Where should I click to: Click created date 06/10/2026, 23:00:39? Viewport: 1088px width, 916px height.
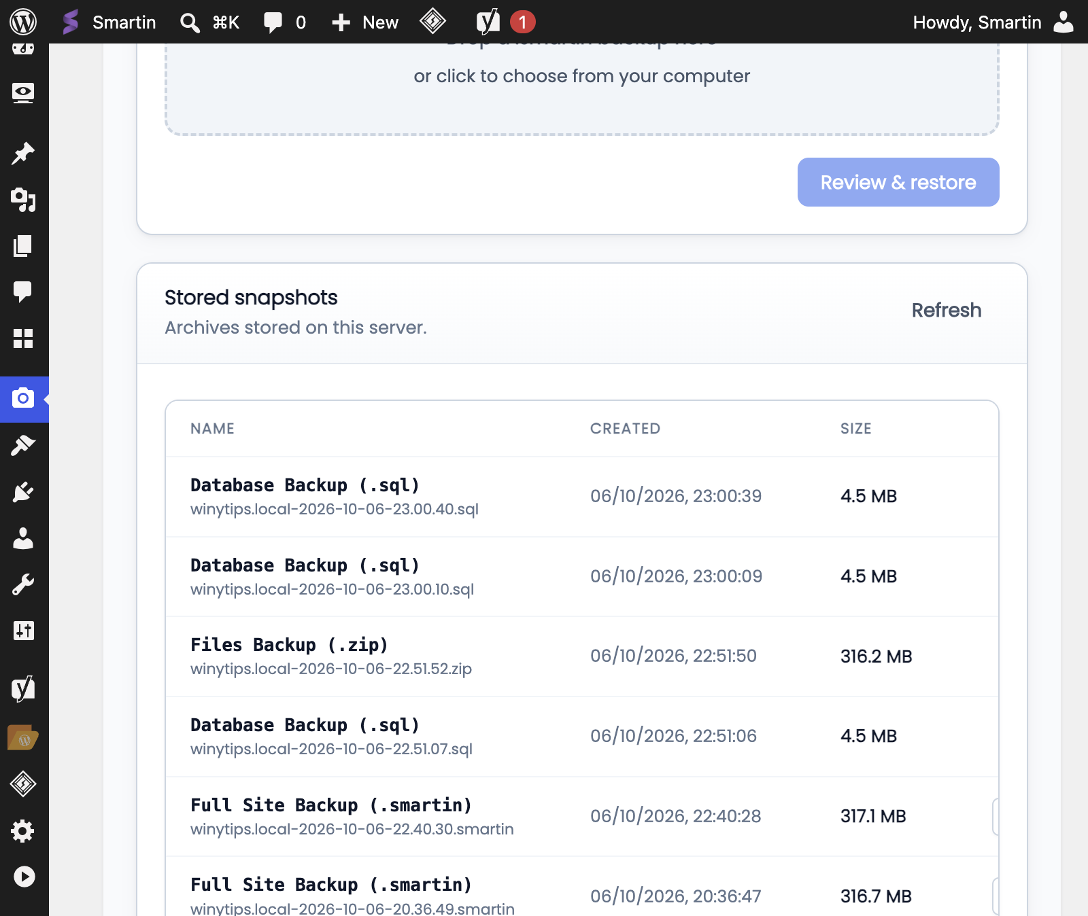click(675, 496)
